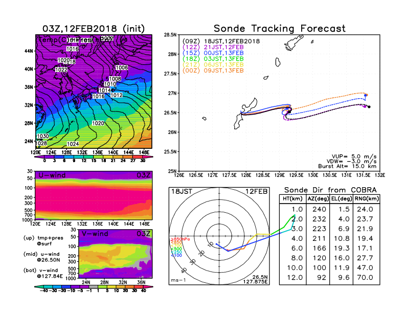Select the orange '(00Z) 09JST,13FEB' legend entry

pos(213,71)
